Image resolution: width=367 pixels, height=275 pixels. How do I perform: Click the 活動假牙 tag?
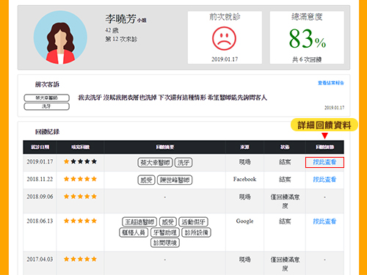pos(193,222)
